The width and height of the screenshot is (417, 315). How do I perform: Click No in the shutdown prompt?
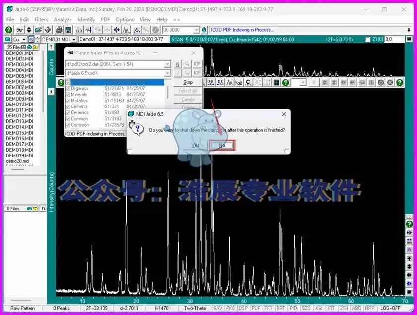click(x=222, y=145)
